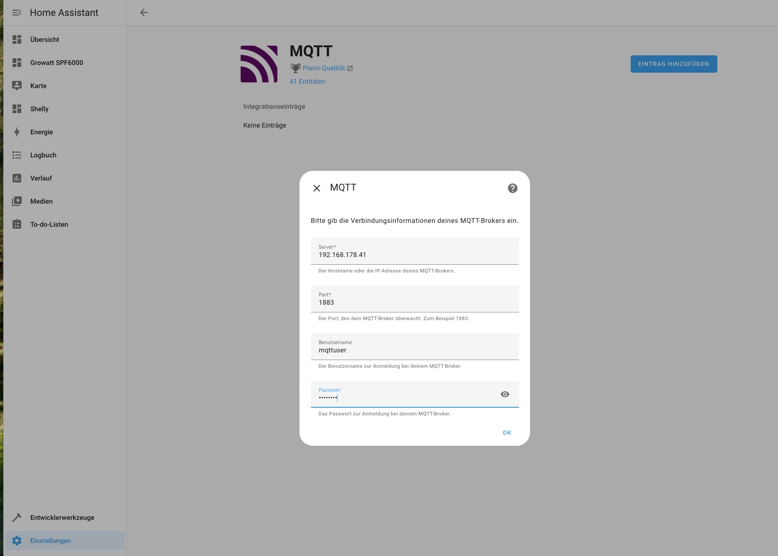Viewport: 778px width, 556px height.
Task: Click 'Der Benutzername zur Anmeldung' helper text
Action: [390, 366]
